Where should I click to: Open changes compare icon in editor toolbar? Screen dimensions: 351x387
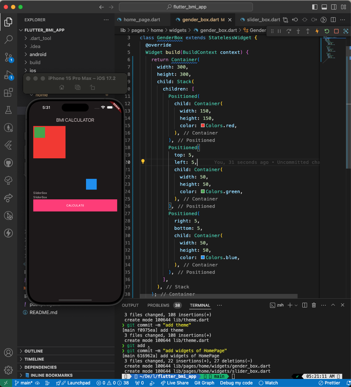click(x=285, y=20)
